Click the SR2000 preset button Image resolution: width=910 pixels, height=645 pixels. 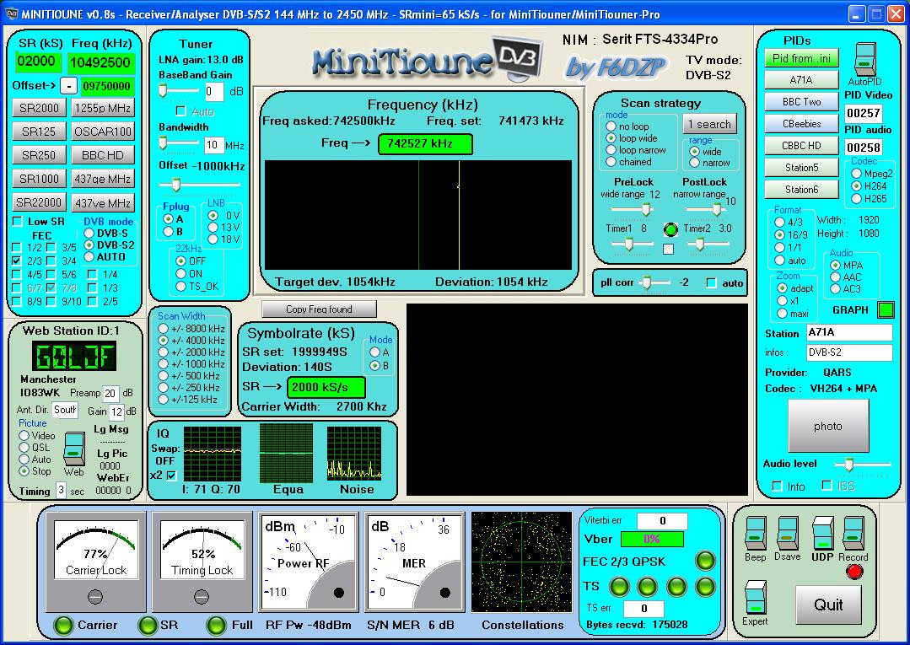click(x=39, y=108)
